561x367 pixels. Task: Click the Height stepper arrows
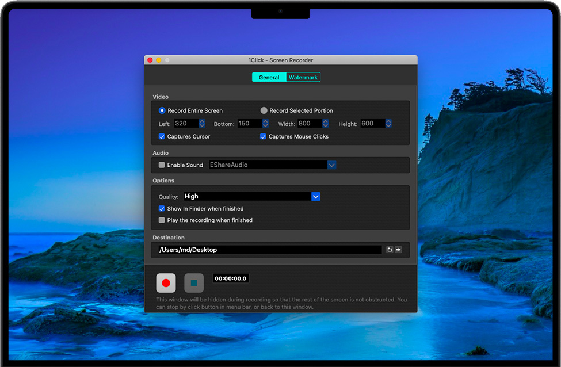388,124
